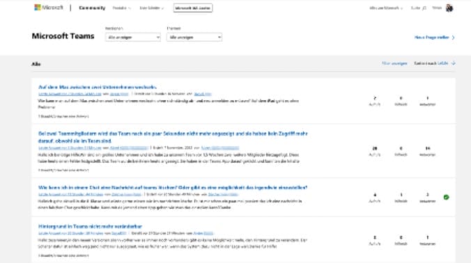Click the 'Alle' heading above the thread list
Screen dimensions: 471x263
pos(36,64)
